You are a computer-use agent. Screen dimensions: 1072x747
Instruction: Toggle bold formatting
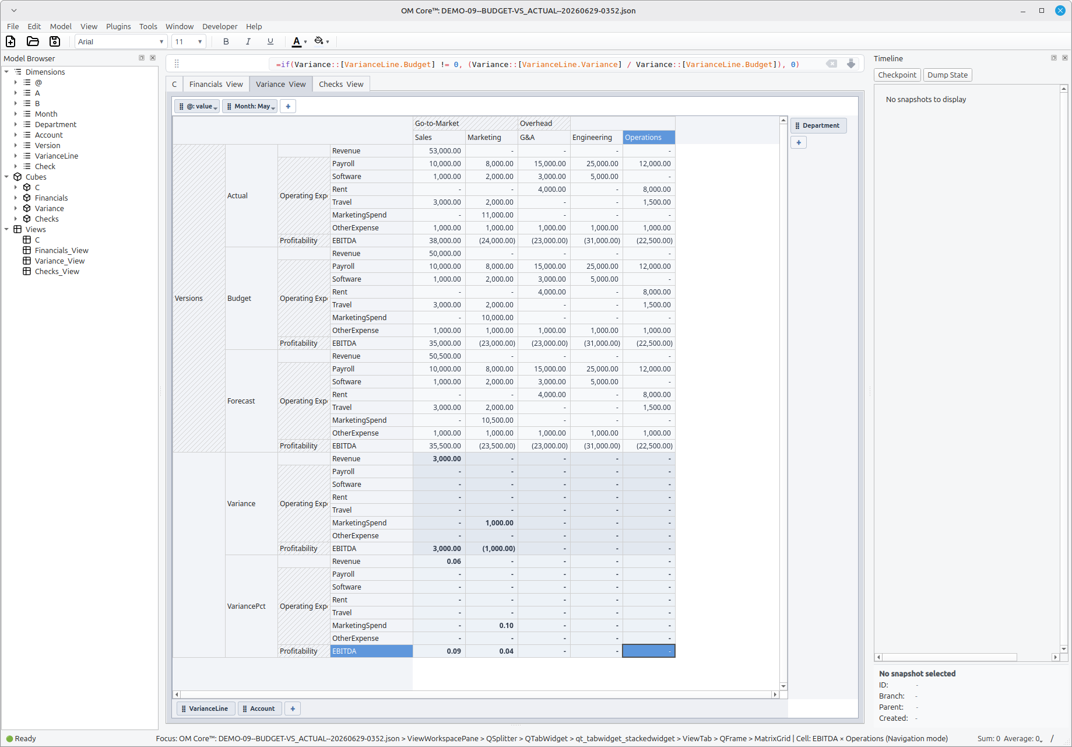click(226, 41)
